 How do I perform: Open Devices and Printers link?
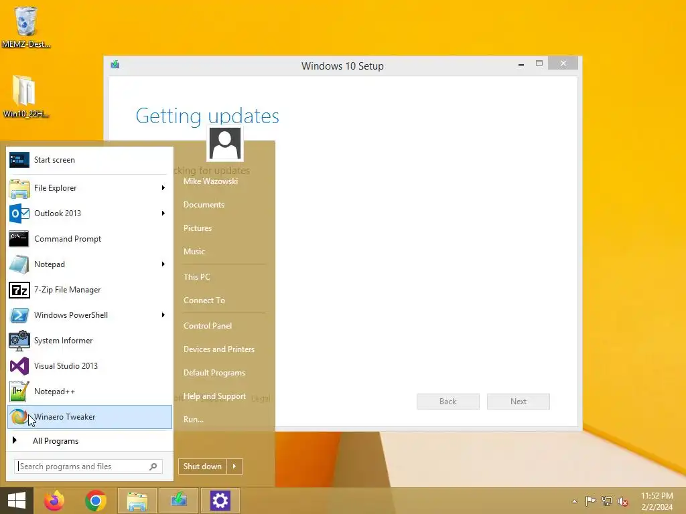click(x=219, y=349)
